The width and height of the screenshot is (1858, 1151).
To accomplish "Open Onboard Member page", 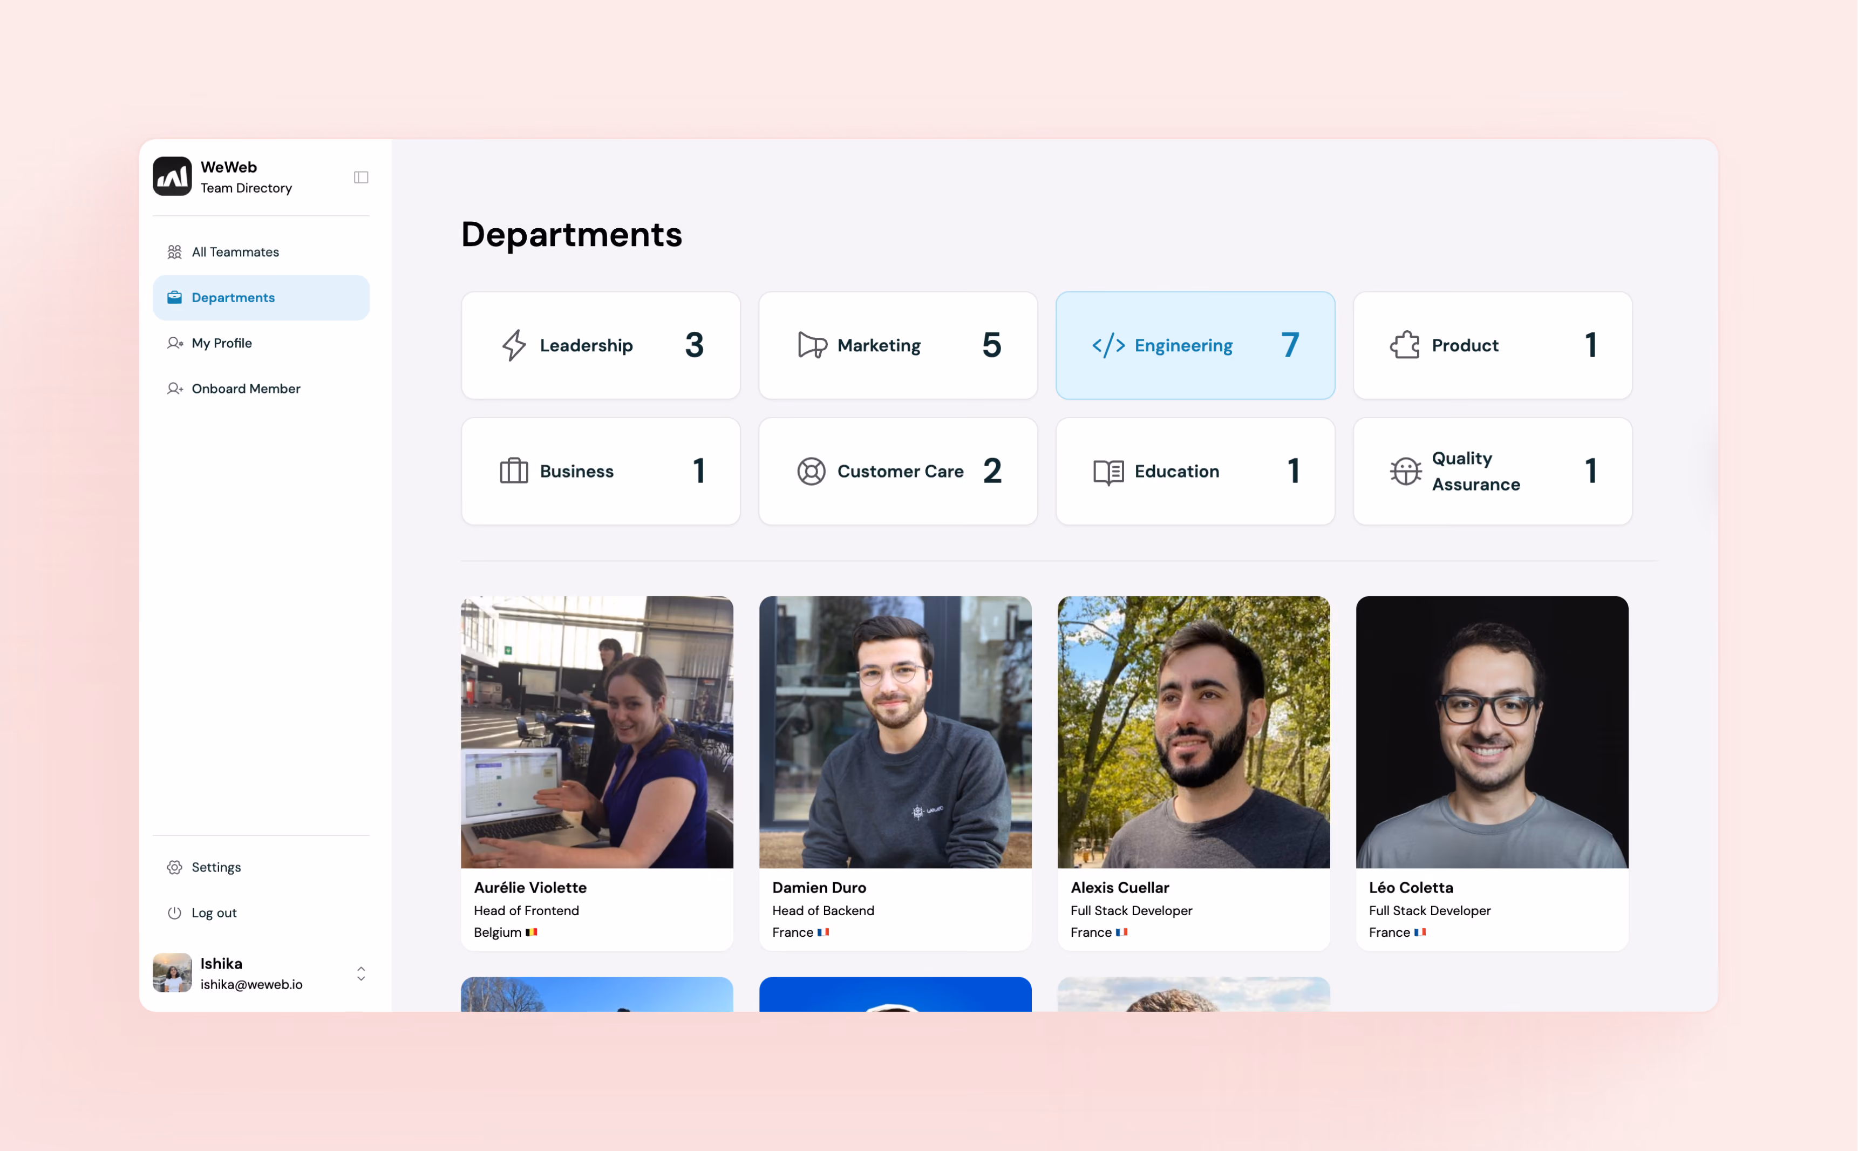I will pyautogui.click(x=261, y=389).
